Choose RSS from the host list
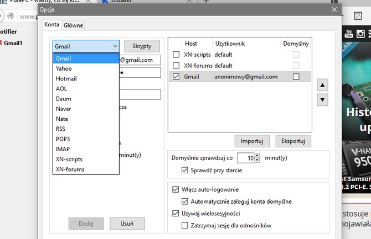This screenshot has width=371, height=239. [x=86, y=129]
